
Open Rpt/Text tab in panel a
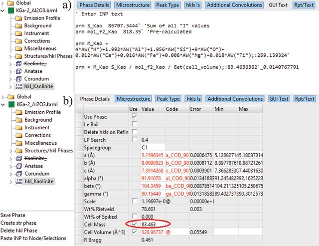pyautogui.click(x=304, y=5)
